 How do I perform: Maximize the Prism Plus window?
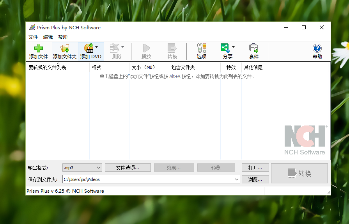tap(304, 27)
